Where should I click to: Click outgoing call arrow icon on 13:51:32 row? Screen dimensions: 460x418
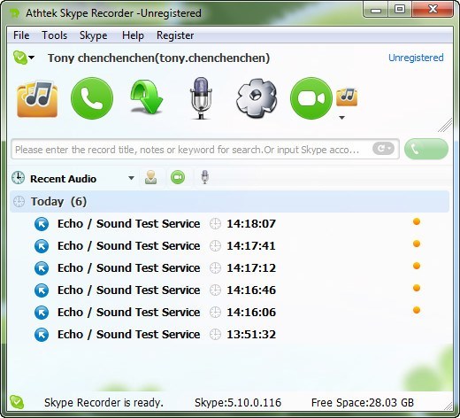(x=42, y=335)
